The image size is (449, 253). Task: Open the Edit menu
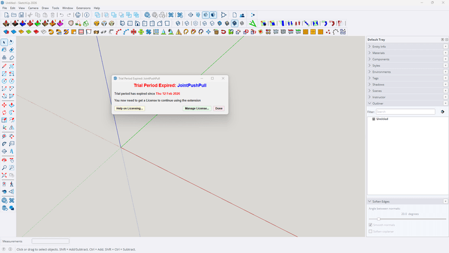tap(12, 8)
